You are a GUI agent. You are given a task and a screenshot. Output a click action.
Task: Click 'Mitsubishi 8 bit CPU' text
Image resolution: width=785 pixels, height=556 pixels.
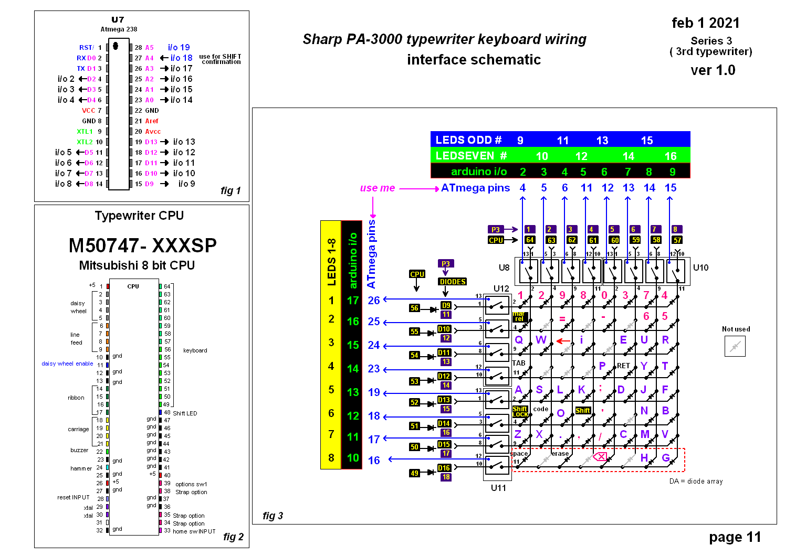pyautogui.click(x=137, y=265)
